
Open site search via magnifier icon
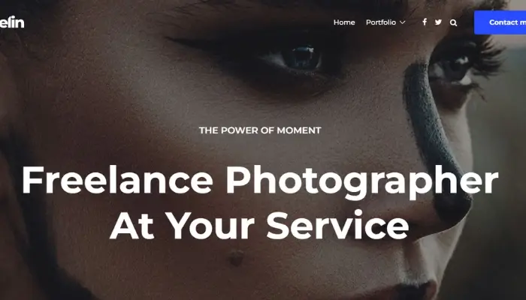(453, 22)
